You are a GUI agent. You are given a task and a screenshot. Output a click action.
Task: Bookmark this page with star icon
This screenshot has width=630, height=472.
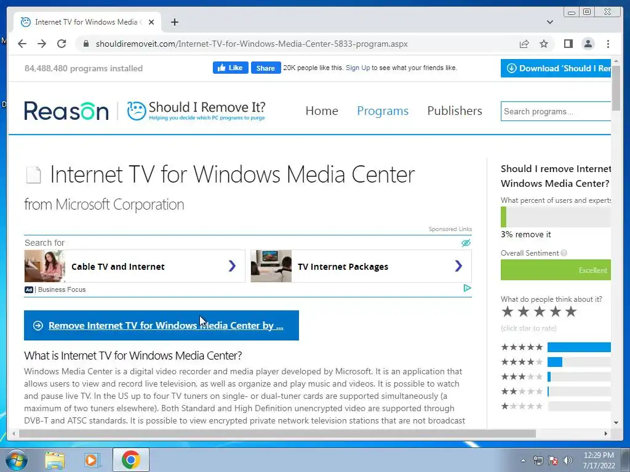(544, 44)
